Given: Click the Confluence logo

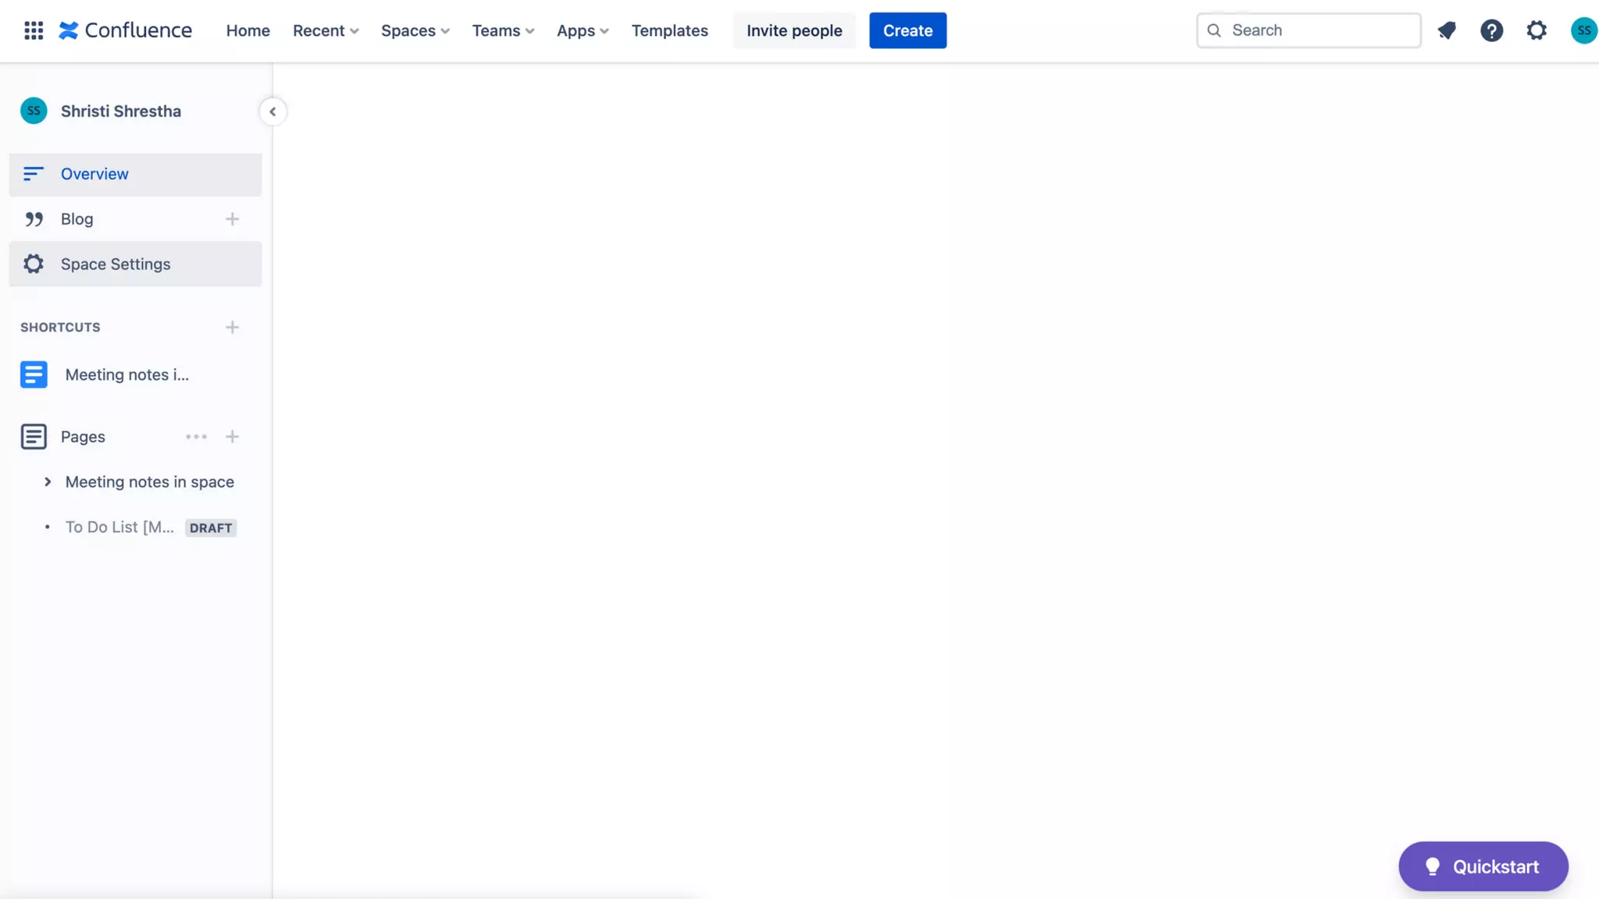Looking at the screenshot, I should (126, 30).
